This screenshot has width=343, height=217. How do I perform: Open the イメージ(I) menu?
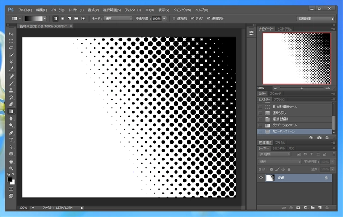tap(57, 10)
